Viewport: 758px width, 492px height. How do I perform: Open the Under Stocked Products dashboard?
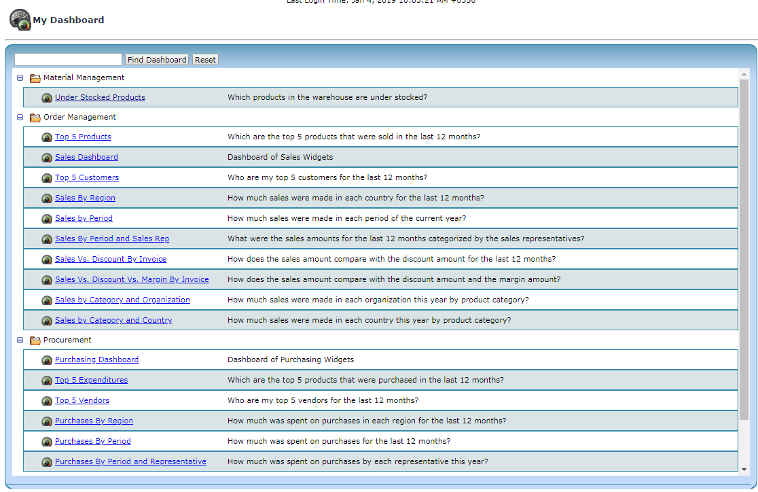tap(100, 97)
